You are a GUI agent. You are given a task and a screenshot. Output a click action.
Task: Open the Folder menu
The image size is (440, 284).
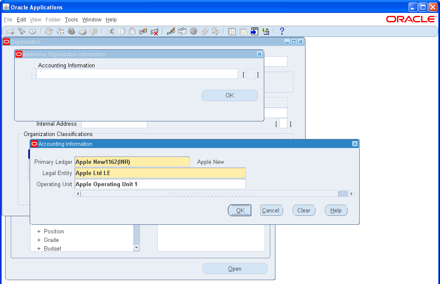[x=53, y=20]
